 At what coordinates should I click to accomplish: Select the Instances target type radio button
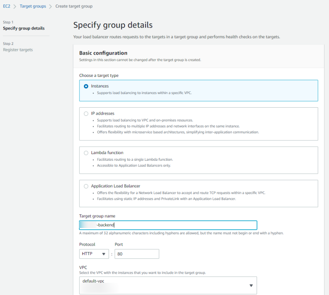click(86, 86)
